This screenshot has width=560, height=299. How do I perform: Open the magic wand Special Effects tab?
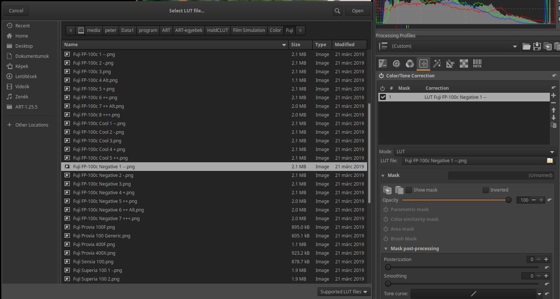(x=437, y=63)
